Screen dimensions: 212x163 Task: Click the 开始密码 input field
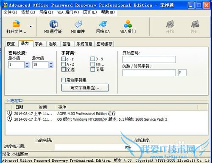(x=149, y=59)
